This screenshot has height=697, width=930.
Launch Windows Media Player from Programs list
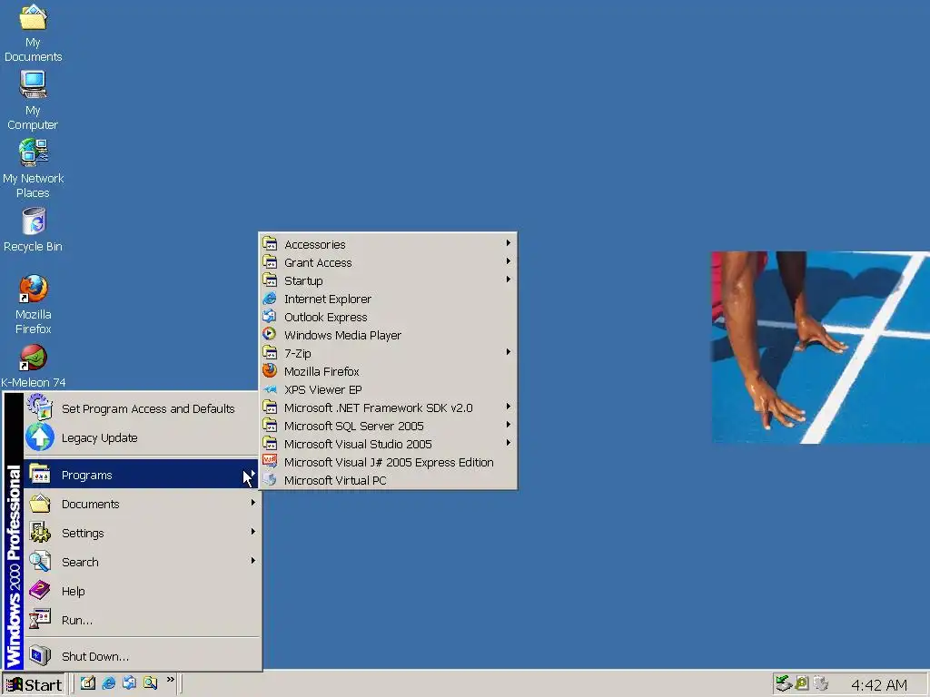(388, 335)
